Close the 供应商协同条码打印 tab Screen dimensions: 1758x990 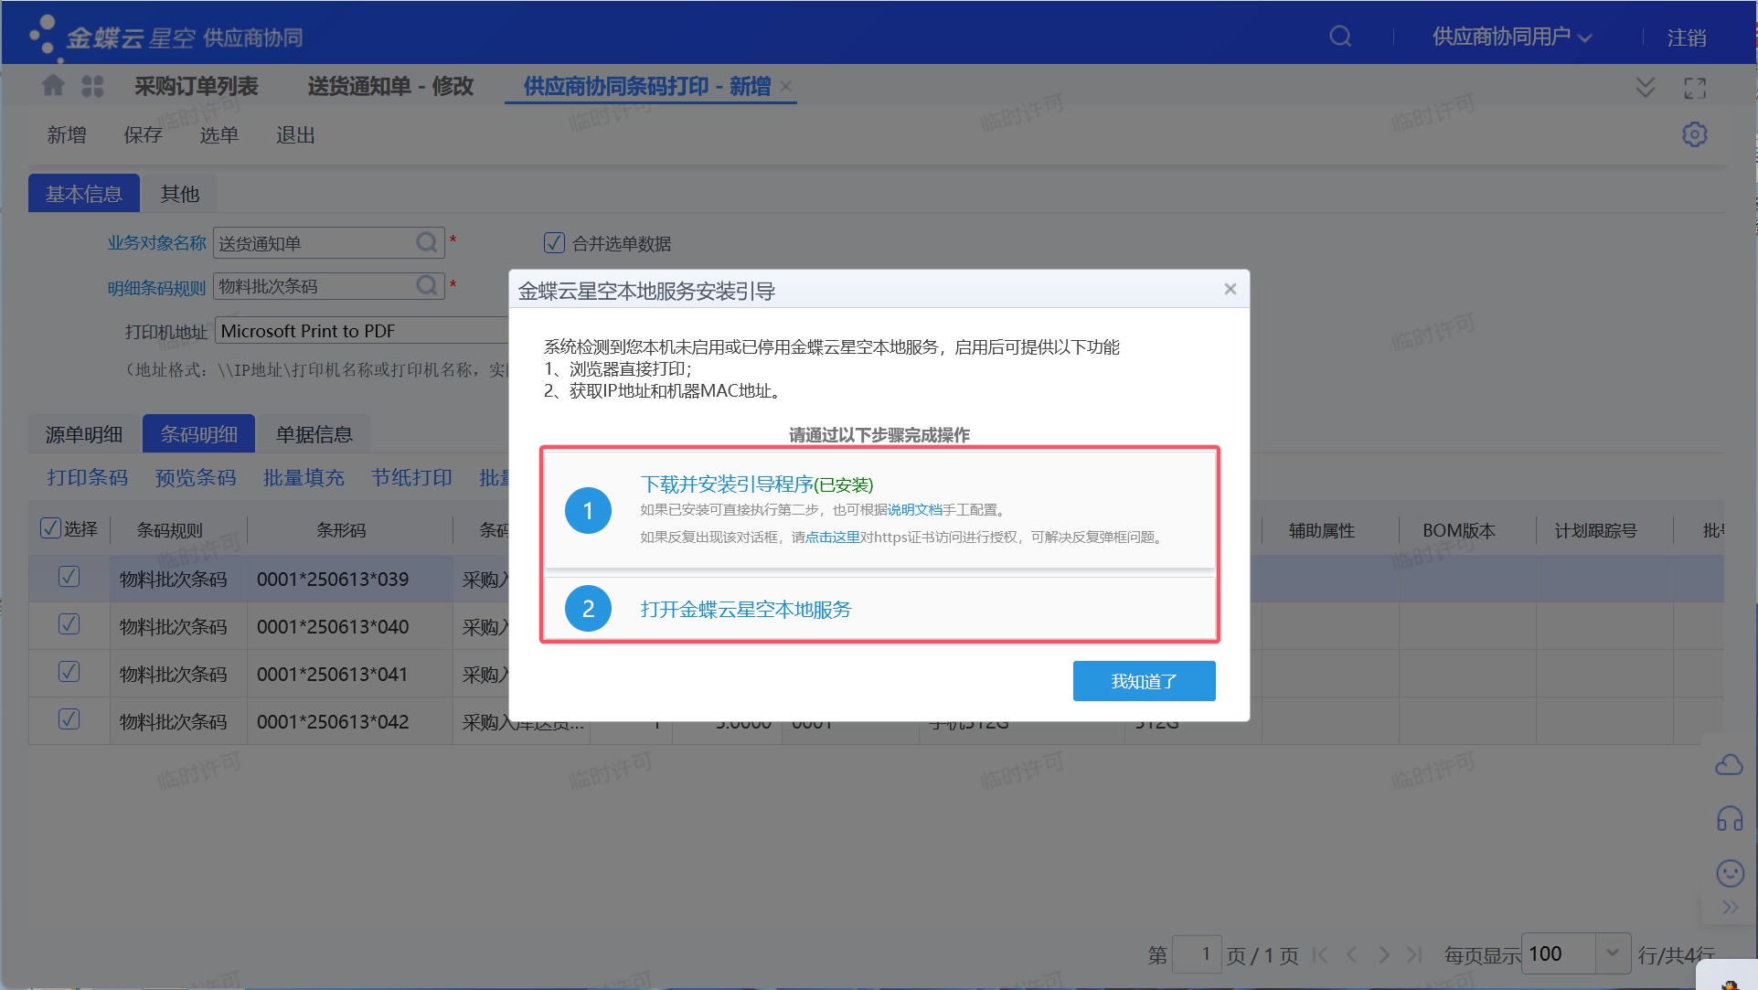pos(785,87)
